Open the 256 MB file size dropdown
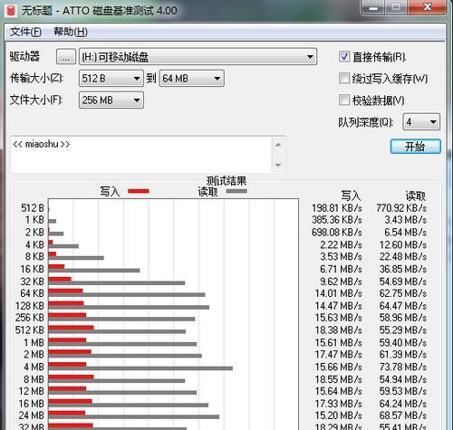 click(111, 100)
